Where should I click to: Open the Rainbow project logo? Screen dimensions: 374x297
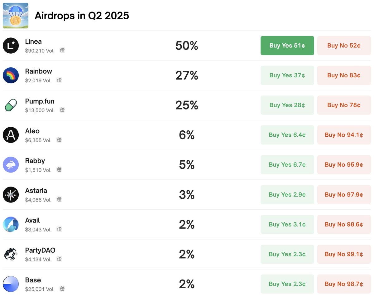[11, 75]
